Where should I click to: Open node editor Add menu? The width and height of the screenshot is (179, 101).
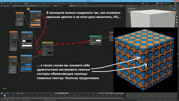[x=22, y=6]
